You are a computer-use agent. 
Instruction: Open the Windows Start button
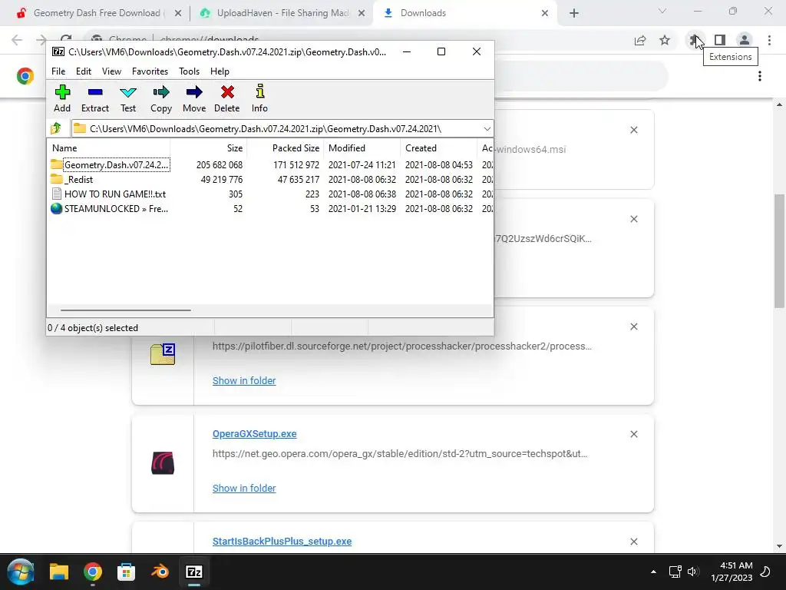21,572
